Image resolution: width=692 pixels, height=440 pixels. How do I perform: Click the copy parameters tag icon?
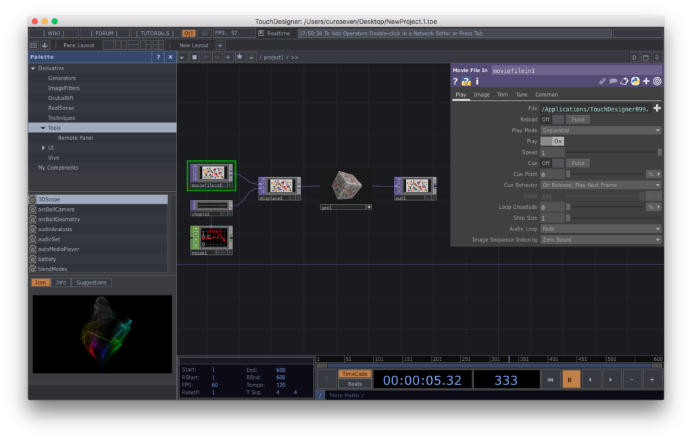tap(624, 81)
